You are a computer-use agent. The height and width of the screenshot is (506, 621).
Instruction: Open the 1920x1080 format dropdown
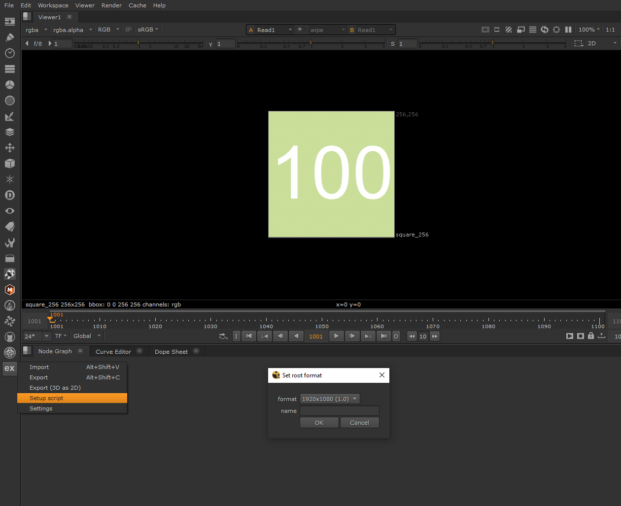coord(330,399)
